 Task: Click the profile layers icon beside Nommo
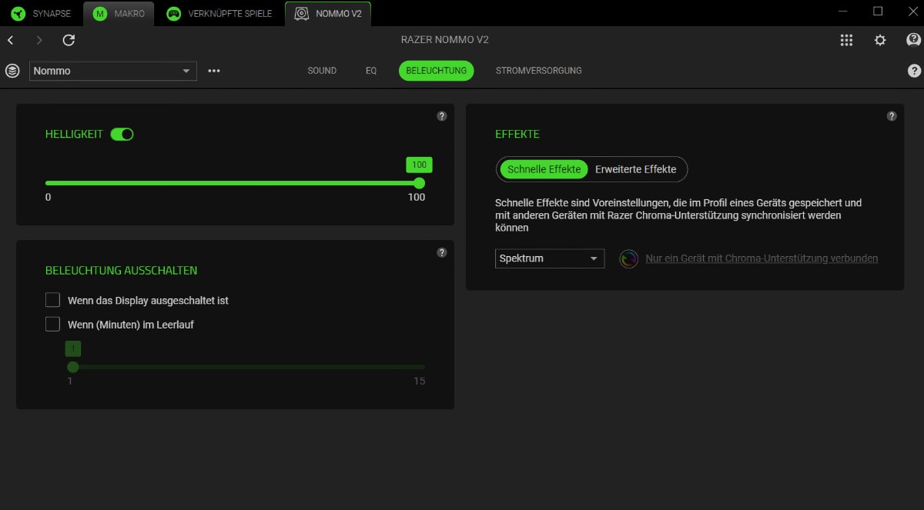(12, 71)
